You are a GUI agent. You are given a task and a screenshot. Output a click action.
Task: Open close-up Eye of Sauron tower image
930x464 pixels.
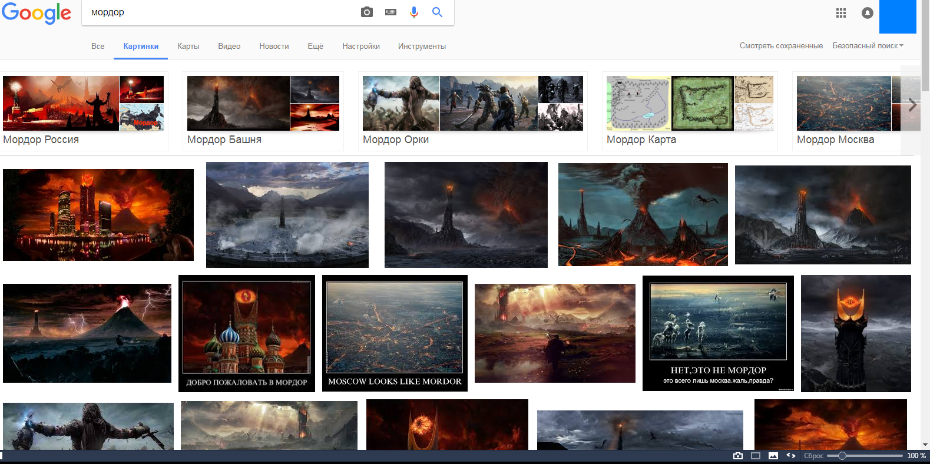856,333
